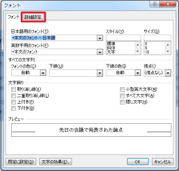Click the size list scroll up arrow
The image size is (179, 171).
point(168,45)
